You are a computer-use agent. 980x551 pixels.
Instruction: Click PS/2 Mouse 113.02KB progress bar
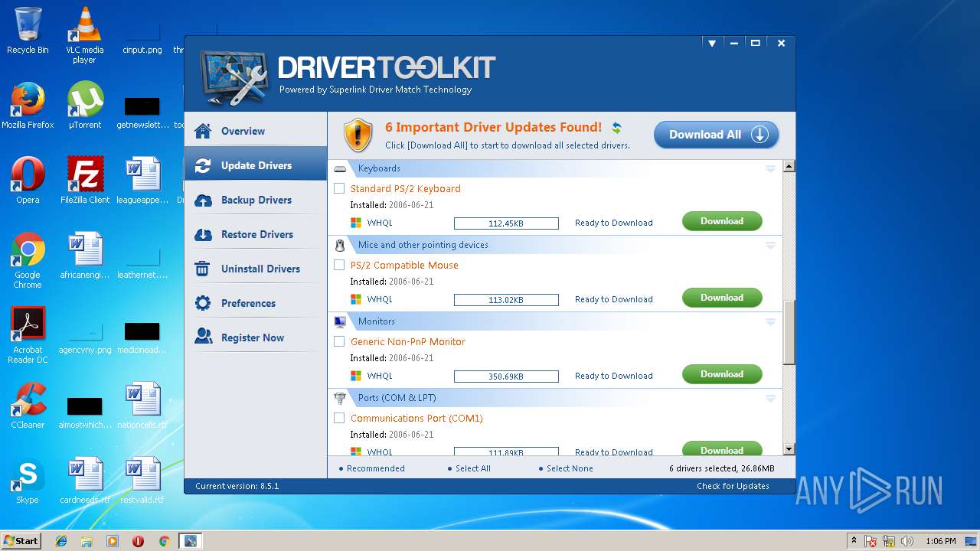click(506, 300)
